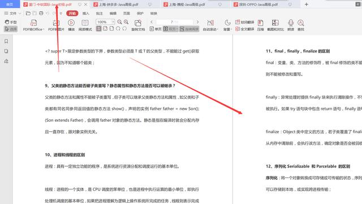This screenshot has width=362, height=204.
Task: Open the PDF转Office converter
Action: [33, 25]
